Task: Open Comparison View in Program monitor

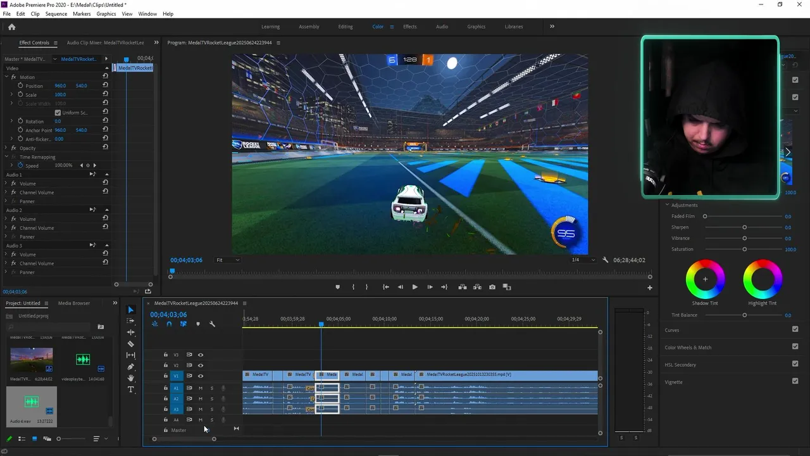Action: pyautogui.click(x=507, y=287)
